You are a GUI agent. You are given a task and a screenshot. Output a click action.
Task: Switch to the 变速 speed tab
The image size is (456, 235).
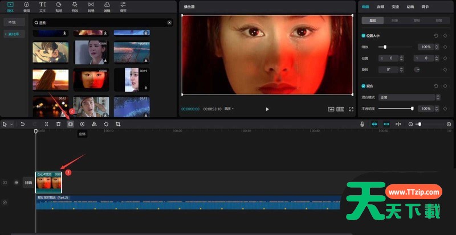click(x=396, y=7)
